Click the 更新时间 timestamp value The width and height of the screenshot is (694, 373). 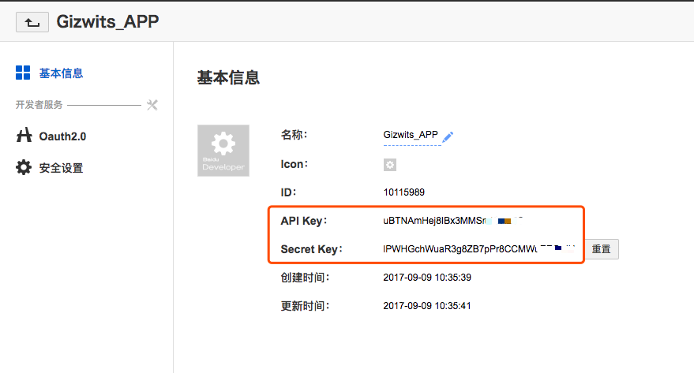click(x=426, y=306)
